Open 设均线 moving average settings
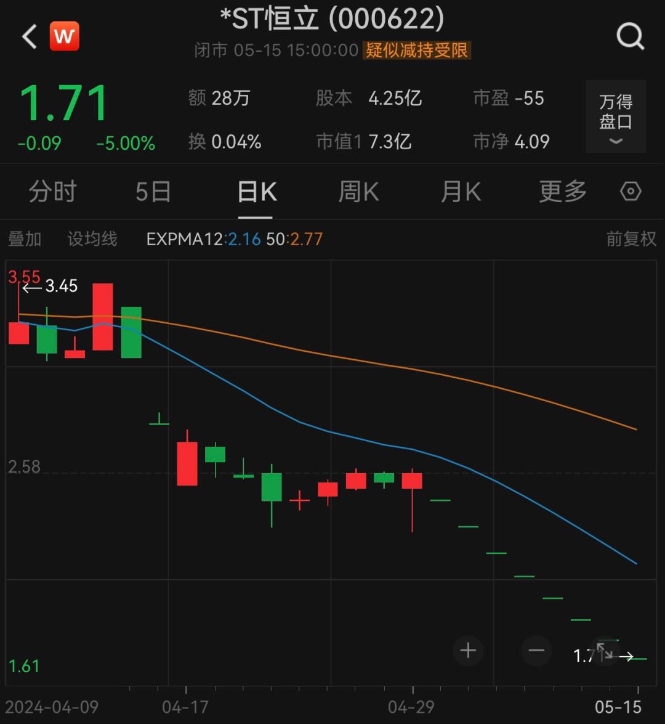This screenshot has width=665, height=724. (92, 239)
